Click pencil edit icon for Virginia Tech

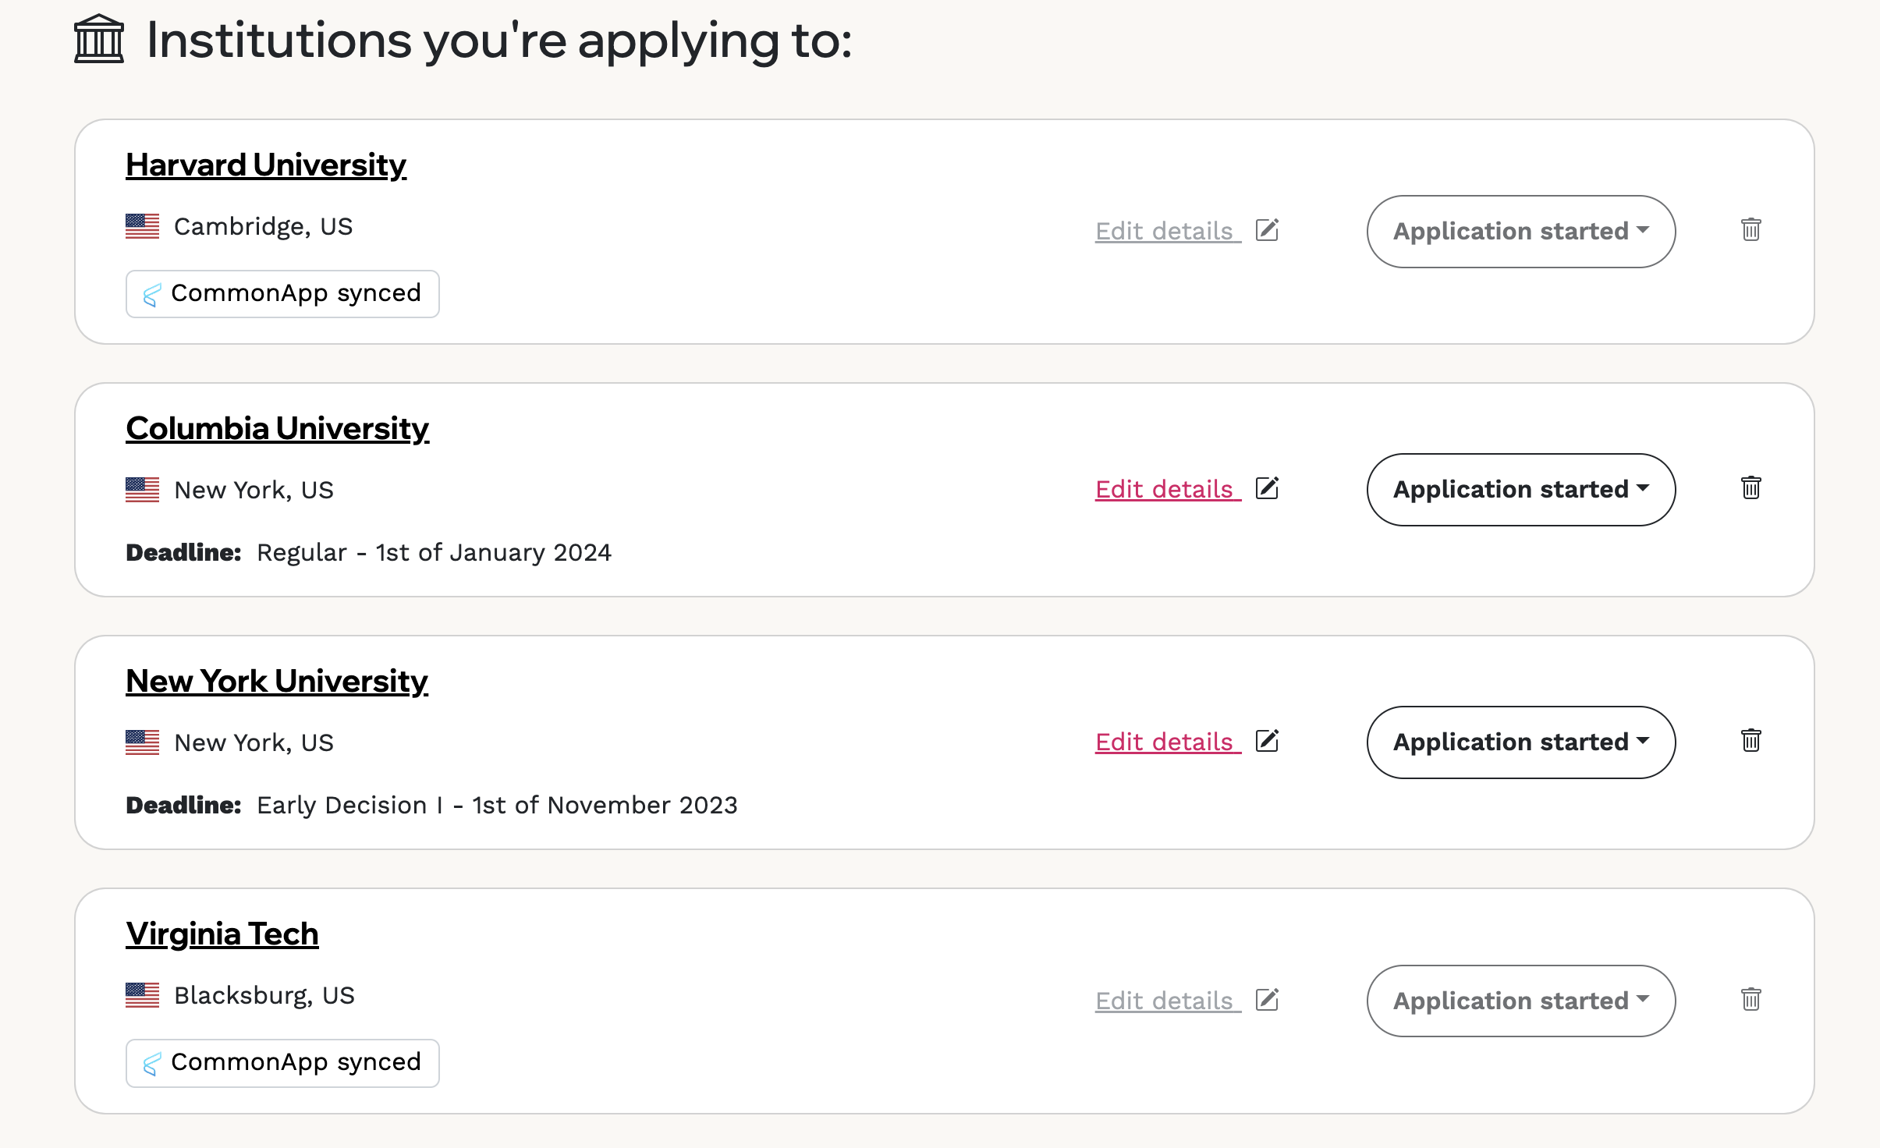[1267, 1000]
